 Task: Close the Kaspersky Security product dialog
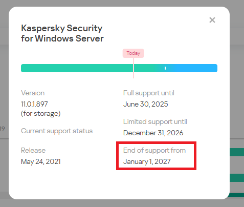[212, 20]
